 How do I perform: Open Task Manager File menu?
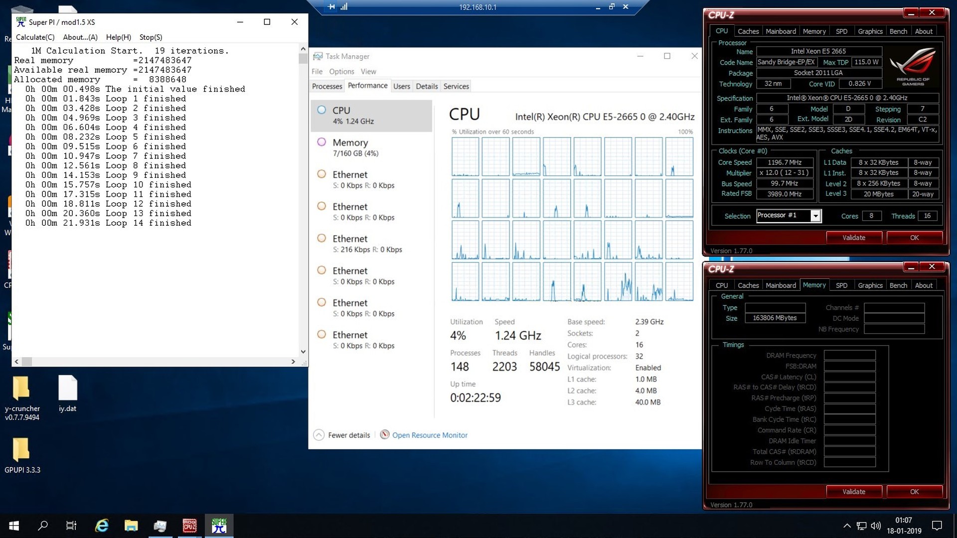click(x=317, y=72)
